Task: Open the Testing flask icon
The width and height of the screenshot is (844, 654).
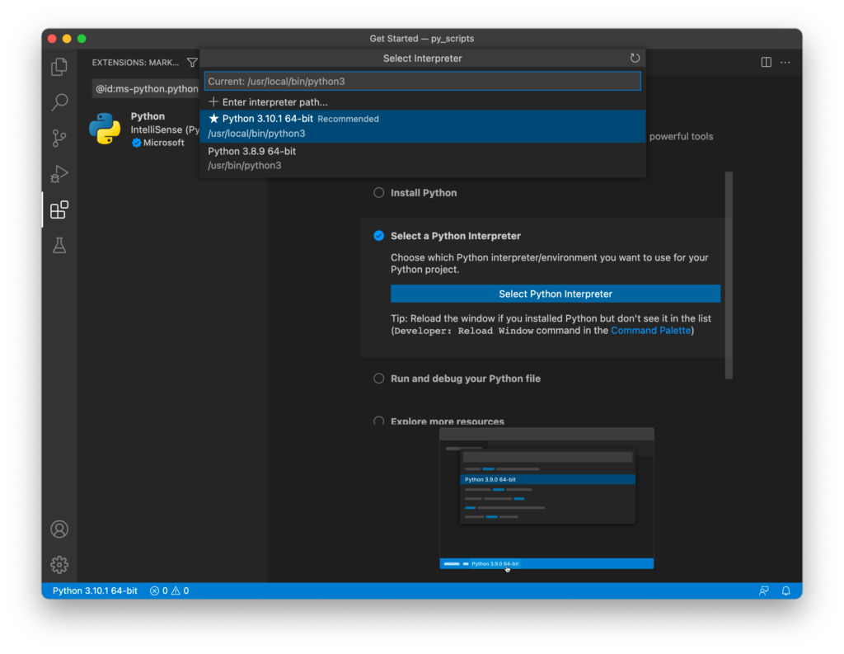Action: pyautogui.click(x=59, y=246)
